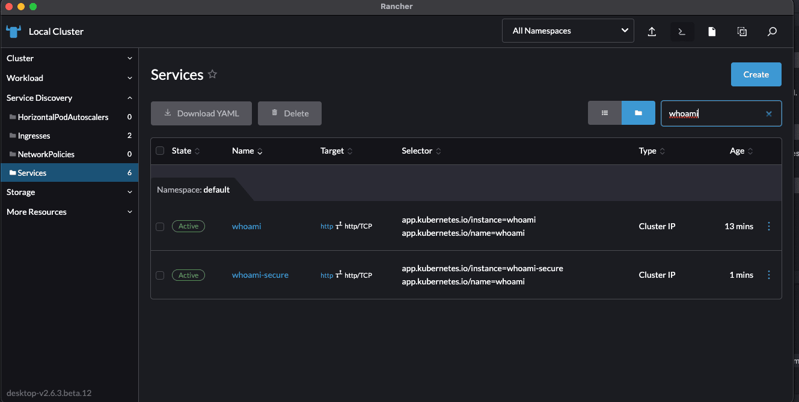The image size is (799, 402).
Task: Open the All Namespaces dropdown
Action: [568, 31]
